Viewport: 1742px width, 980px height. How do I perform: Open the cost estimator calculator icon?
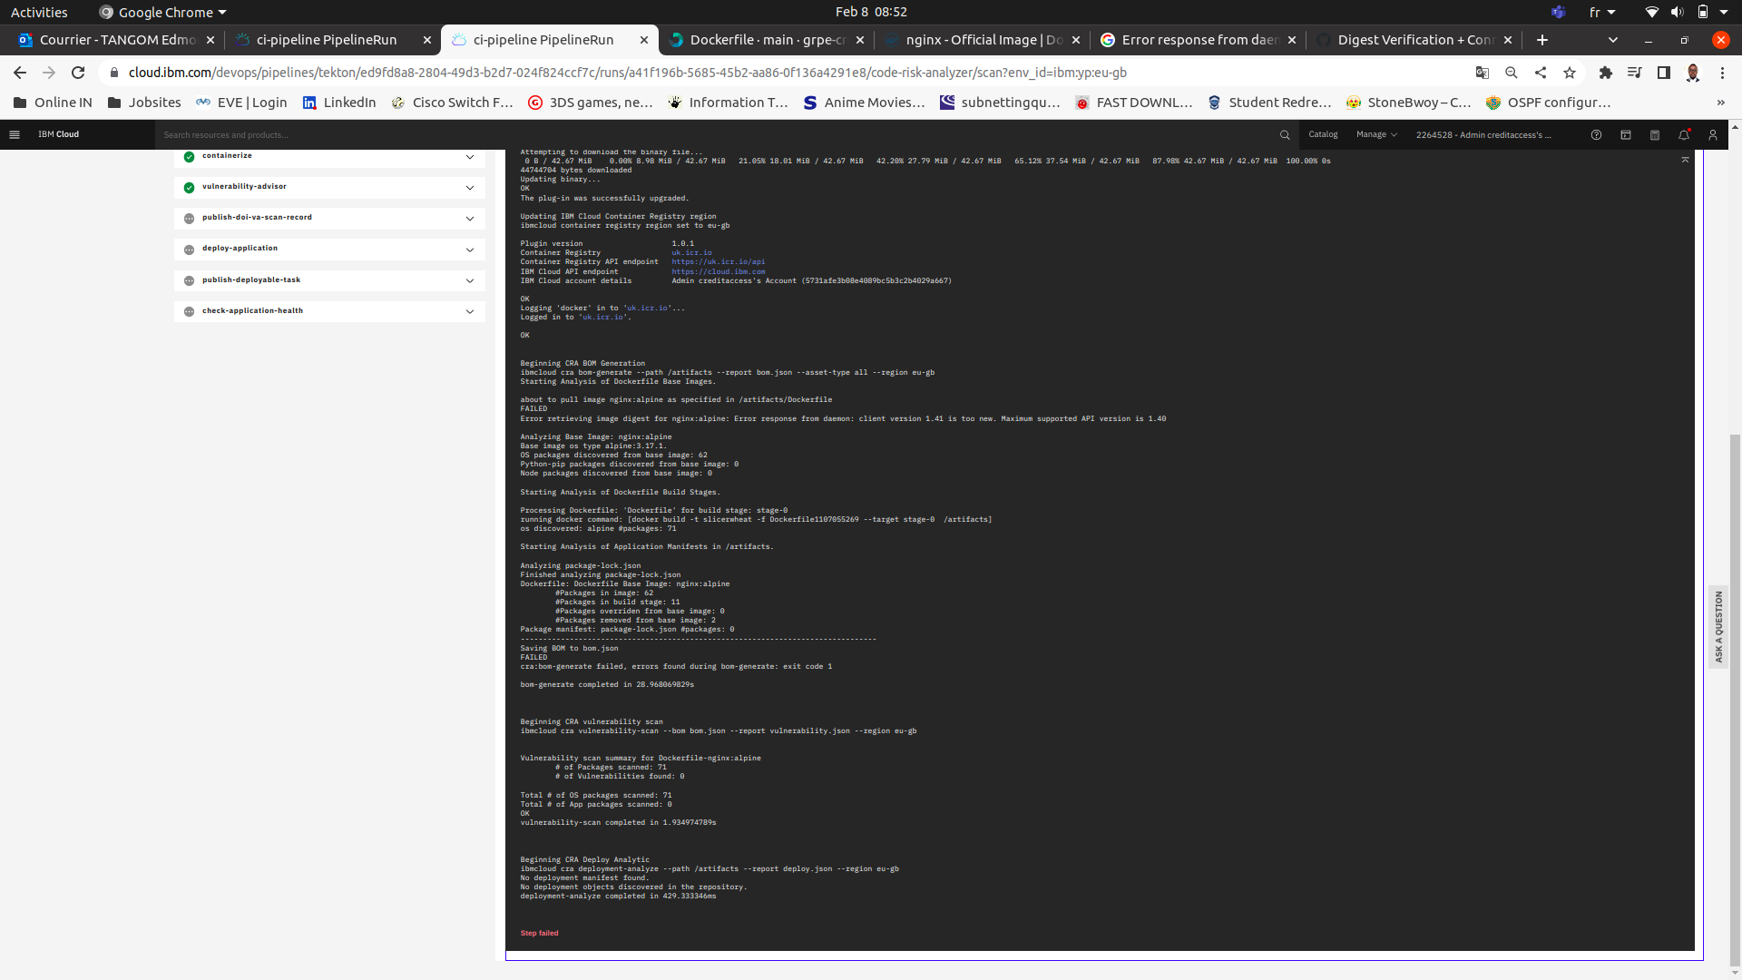tap(1655, 134)
